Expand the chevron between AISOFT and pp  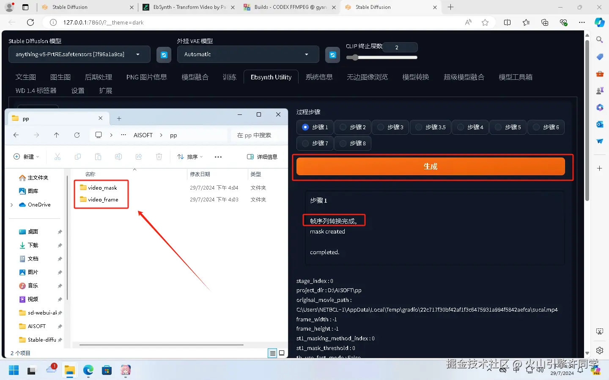pos(161,135)
